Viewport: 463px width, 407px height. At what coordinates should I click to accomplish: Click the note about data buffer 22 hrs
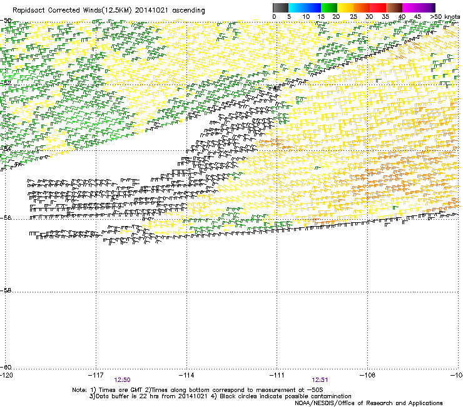click(220, 396)
